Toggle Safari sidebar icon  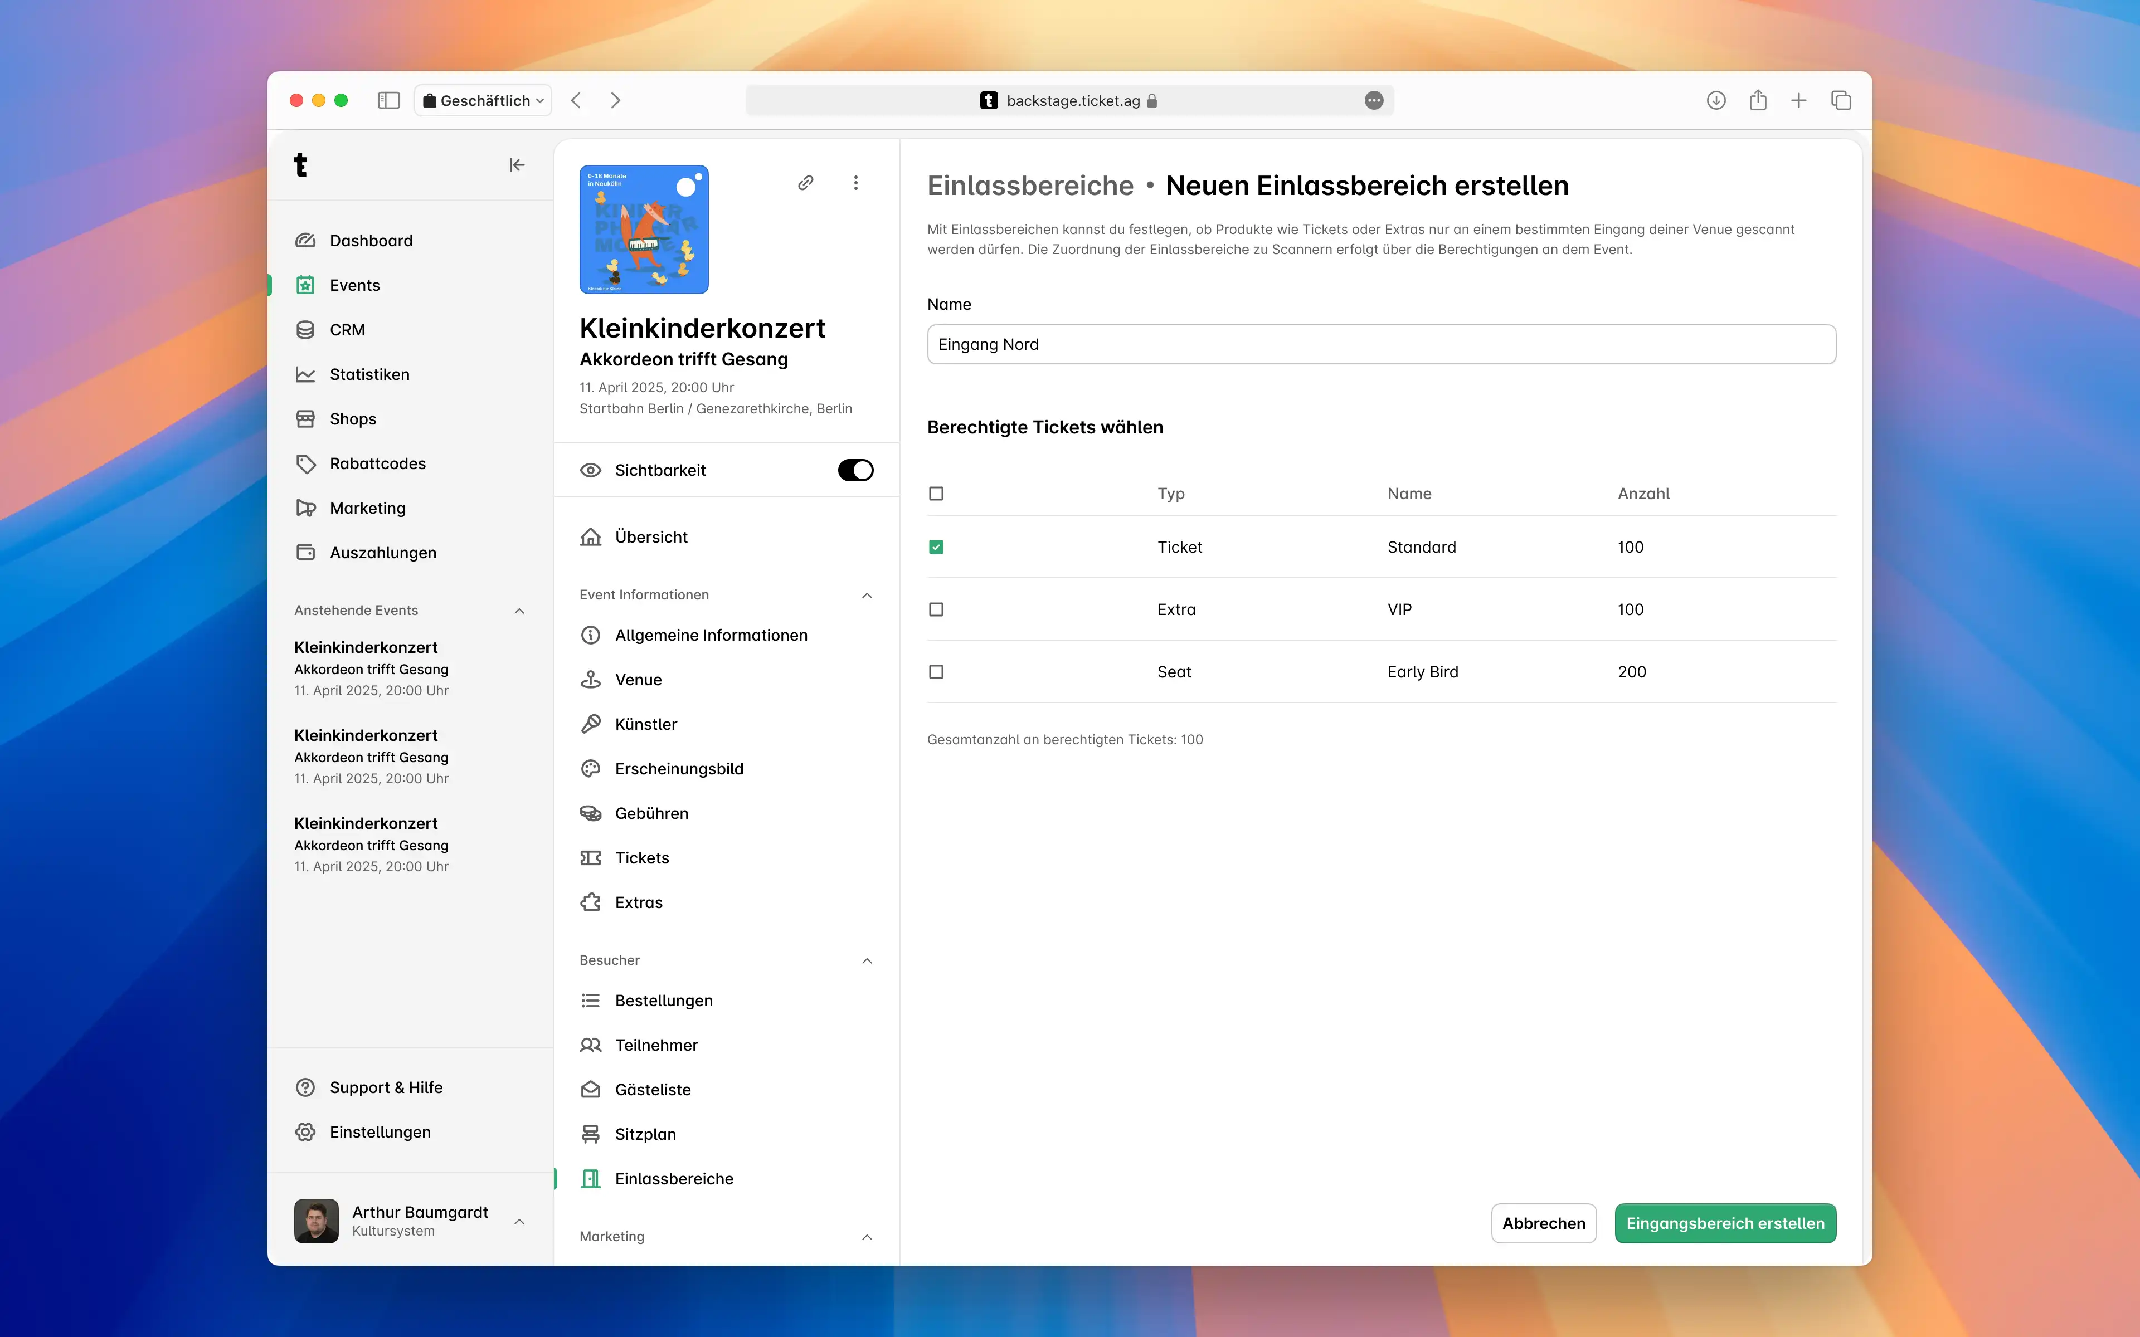(x=388, y=101)
